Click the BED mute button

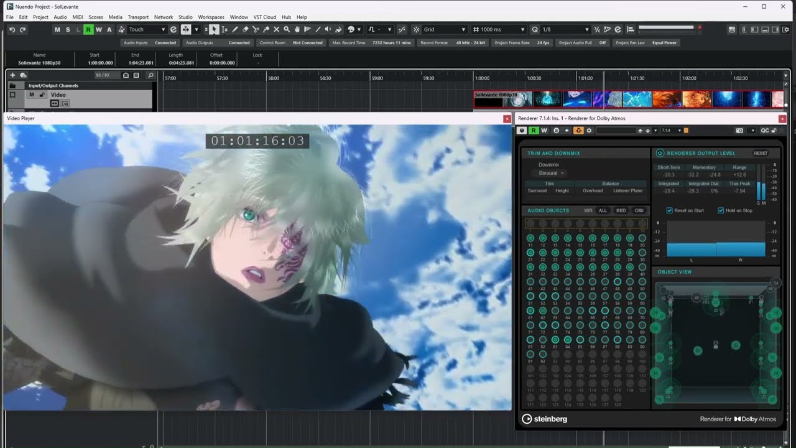[x=621, y=210]
